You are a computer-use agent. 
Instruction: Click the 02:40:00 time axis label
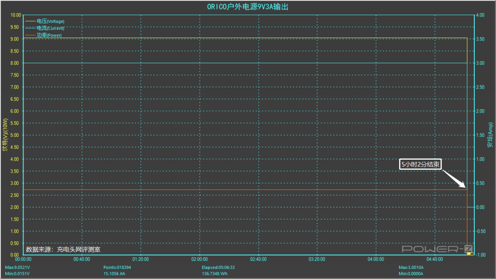coord(258,259)
